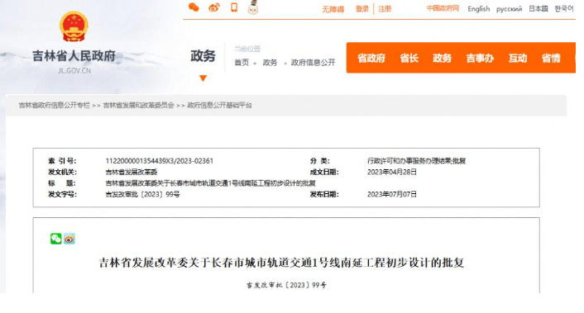Go to 首页 in breadcrumb
584x313 pixels.
242,63
